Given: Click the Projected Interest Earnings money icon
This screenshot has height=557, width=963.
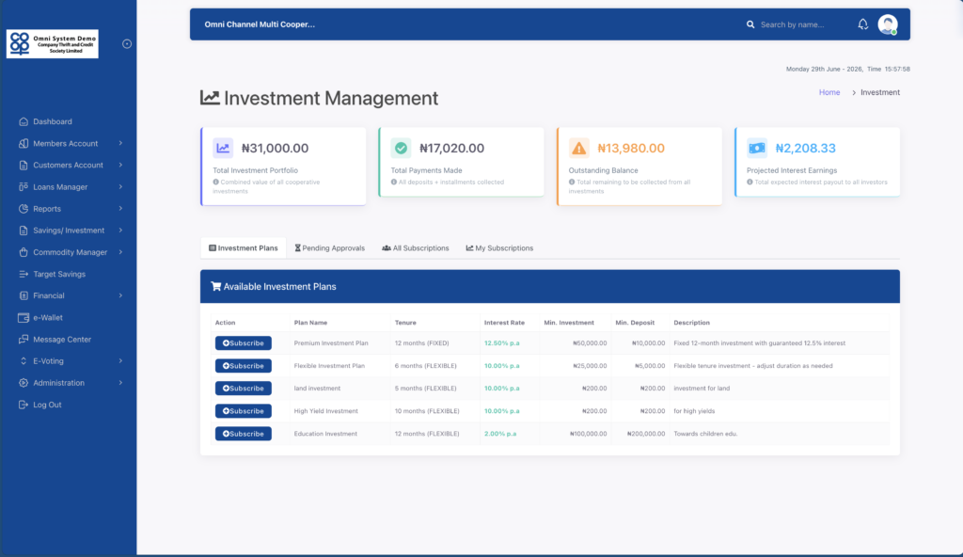Looking at the screenshot, I should pyautogui.click(x=757, y=148).
